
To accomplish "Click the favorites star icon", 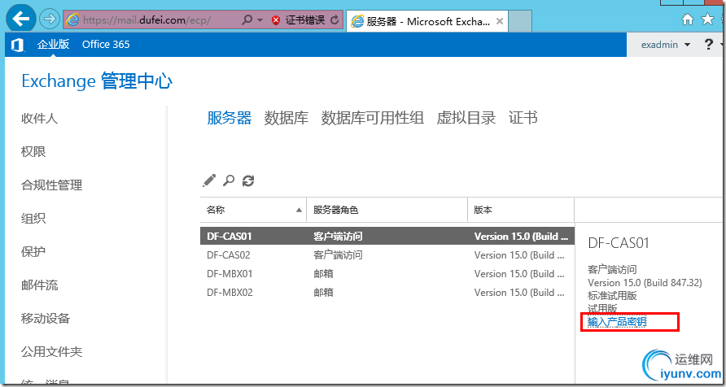I will [x=708, y=19].
